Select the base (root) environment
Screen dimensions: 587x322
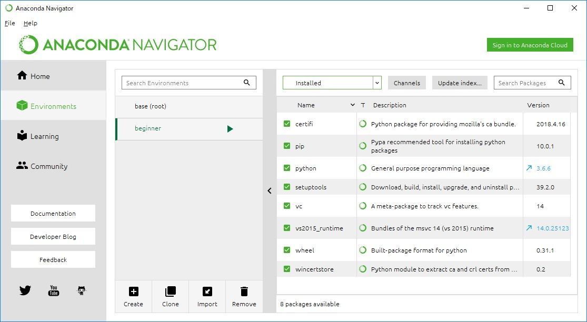pyautogui.click(x=189, y=106)
